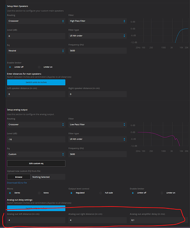Open the analog output Low Pass Filter dropdown
The image size is (190, 228).
coord(98,124)
